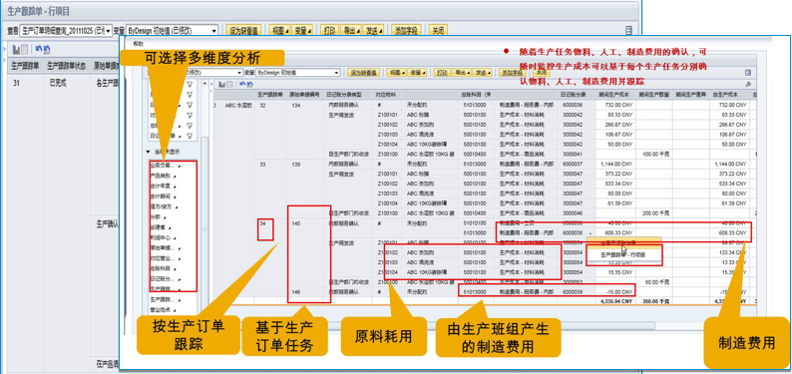This screenshot has height=374, width=792.
Task: Click 打印 button in front window
Action: coord(443,73)
